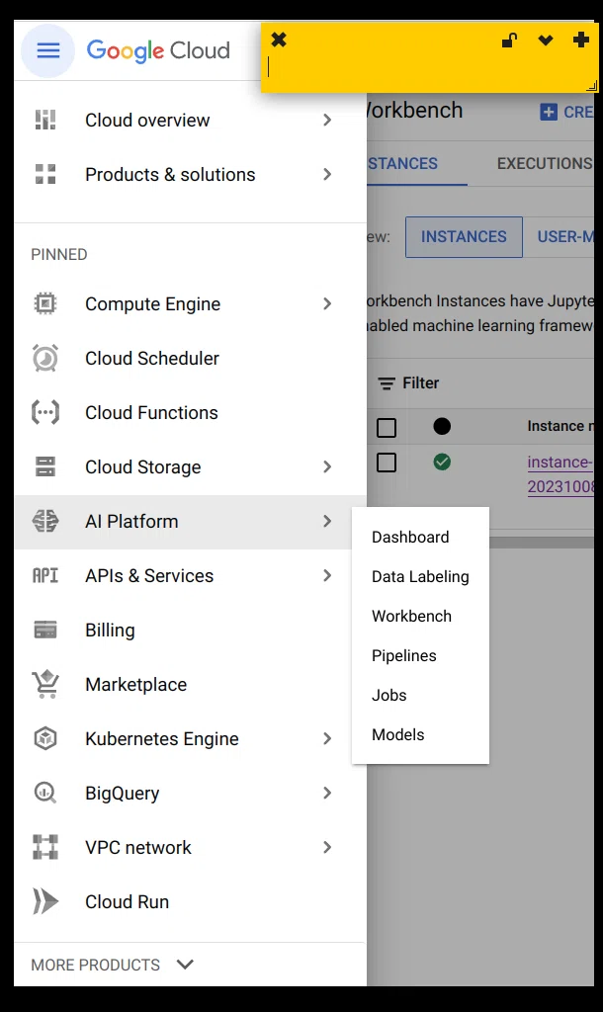Select the USER-M view button
Screen dimensions: 603x1012
pos(559,237)
